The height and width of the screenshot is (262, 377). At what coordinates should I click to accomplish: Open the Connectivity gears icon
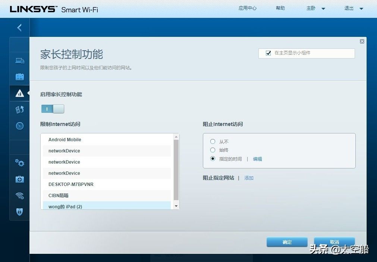(20, 163)
